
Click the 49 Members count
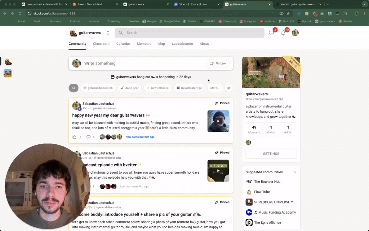tap(254, 130)
